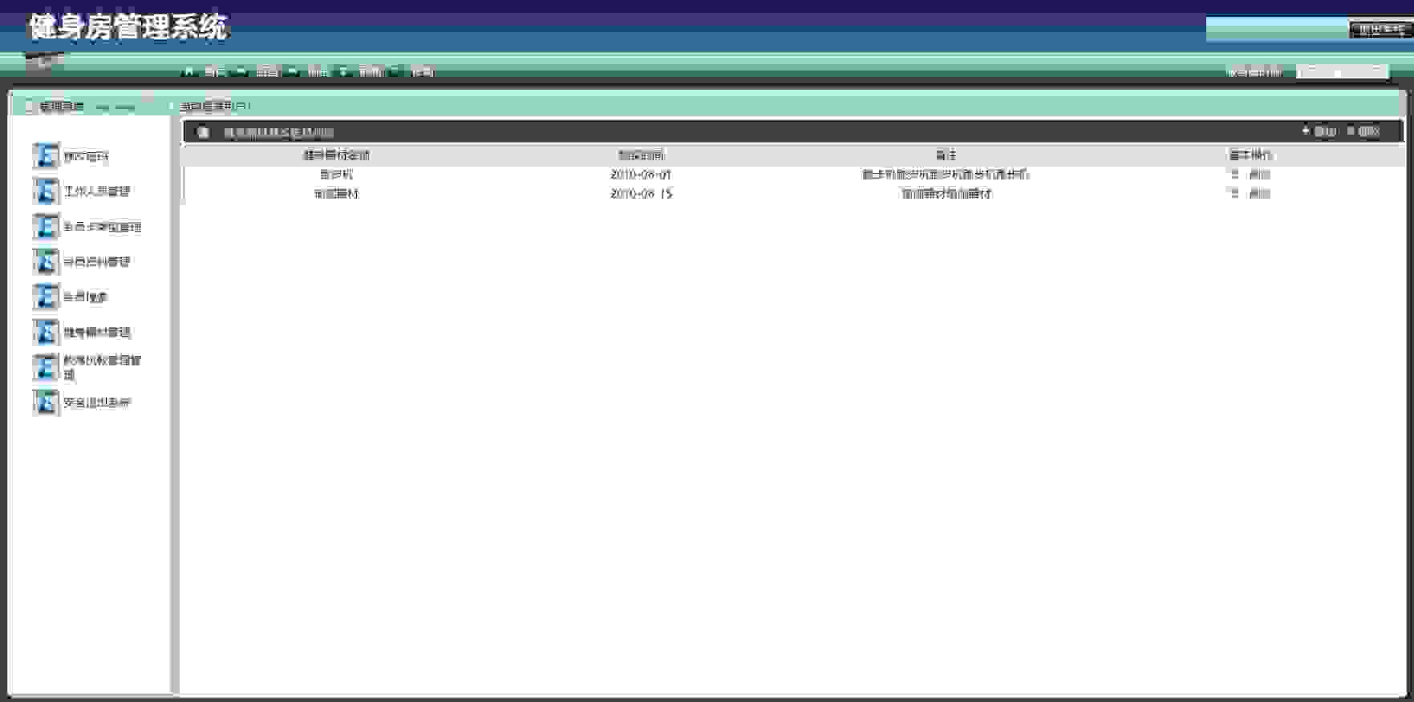This screenshot has width=1414, height=702.
Task: Open the 会员卡类型管理 menu entry text
Action: tap(103, 227)
